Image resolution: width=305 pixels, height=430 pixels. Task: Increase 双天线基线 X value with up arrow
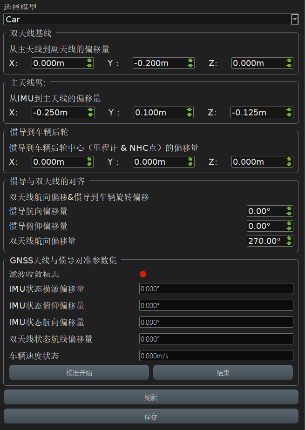(x=89, y=60)
